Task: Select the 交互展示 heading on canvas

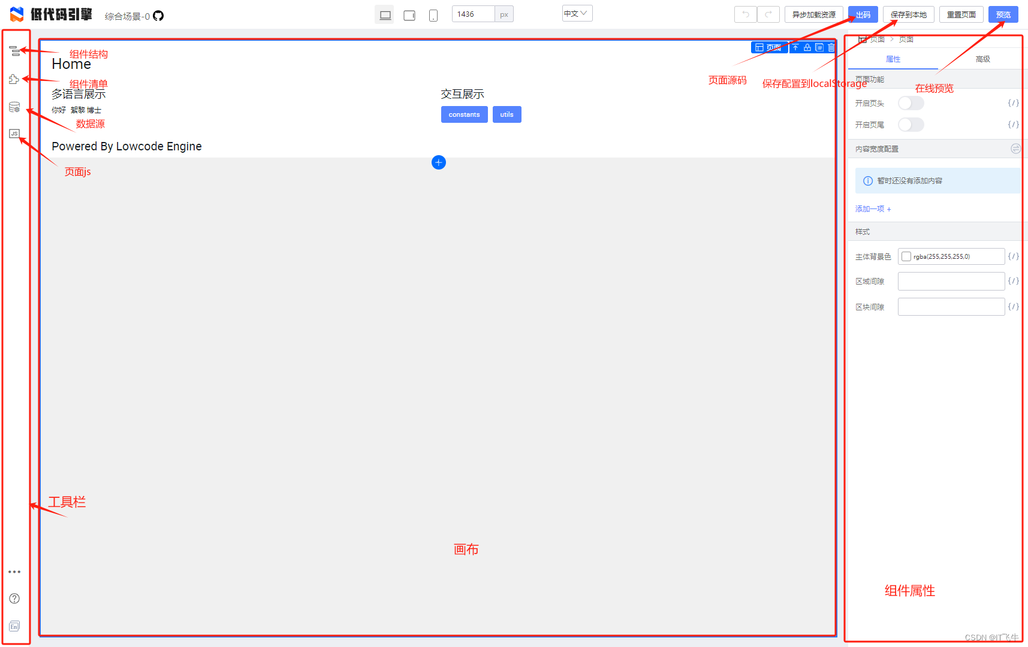Action: [x=463, y=94]
